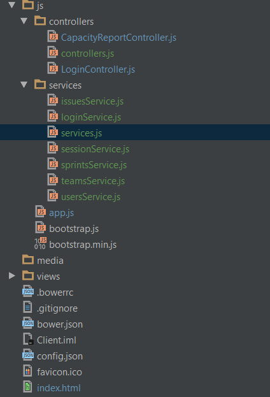Click the Client.iml module file icon
Screen dimensions: 270x397
[28, 339]
